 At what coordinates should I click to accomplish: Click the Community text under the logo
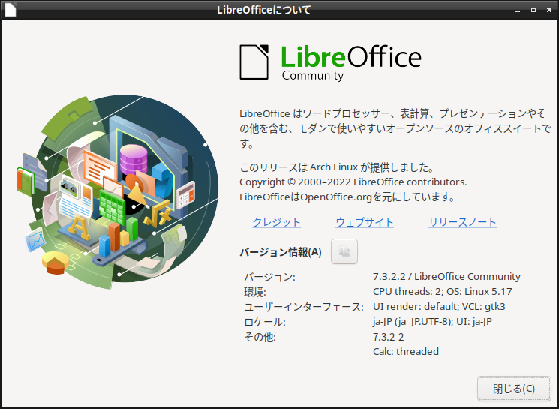tap(313, 76)
